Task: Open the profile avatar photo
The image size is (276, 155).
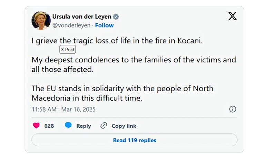Action: [41, 21]
